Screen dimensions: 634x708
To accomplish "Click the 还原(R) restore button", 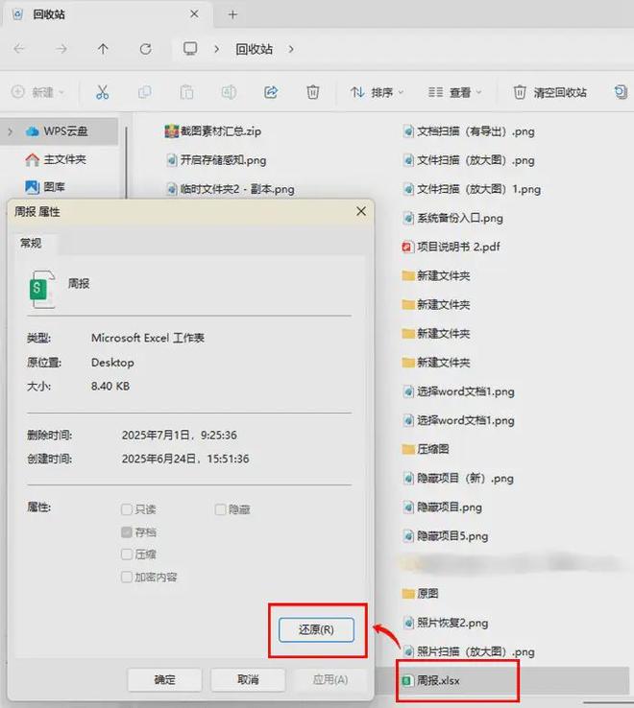I will pos(316,629).
